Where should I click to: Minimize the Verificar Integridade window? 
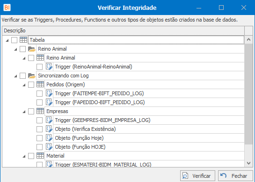coord(199,8)
